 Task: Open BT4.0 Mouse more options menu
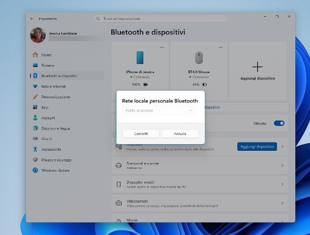pos(221,47)
